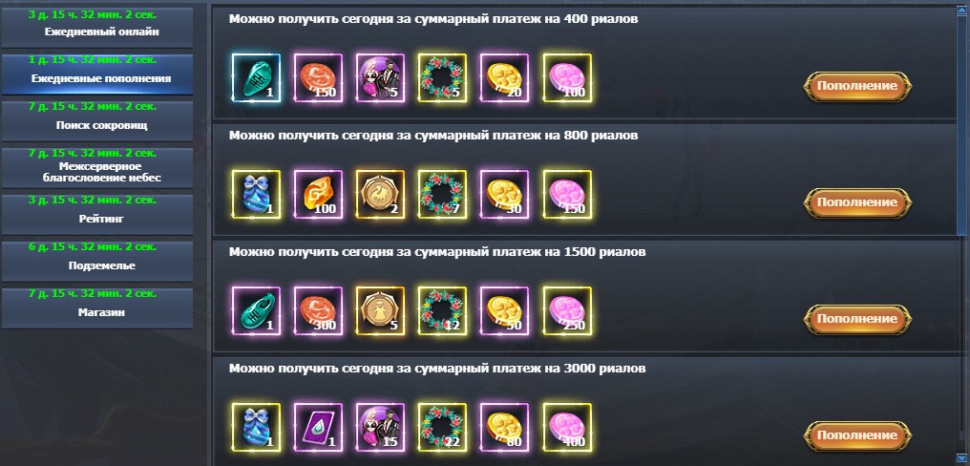The image size is (970, 466).
Task: Click Пополнение button for 1500 rials reward
Action: click(857, 319)
